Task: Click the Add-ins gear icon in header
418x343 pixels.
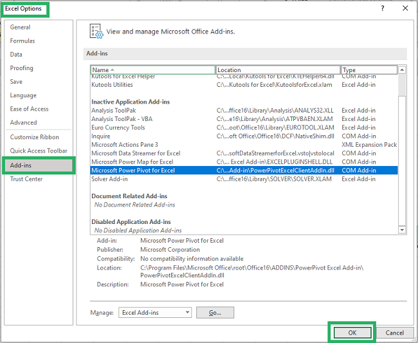Action: pyautogui.click(x=96, y=32)
